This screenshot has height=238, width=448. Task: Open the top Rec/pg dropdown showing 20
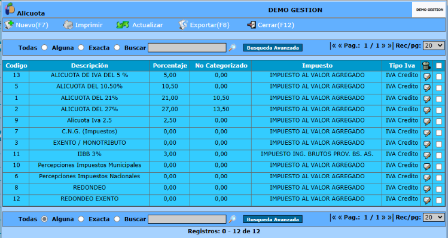coord(434,45)
